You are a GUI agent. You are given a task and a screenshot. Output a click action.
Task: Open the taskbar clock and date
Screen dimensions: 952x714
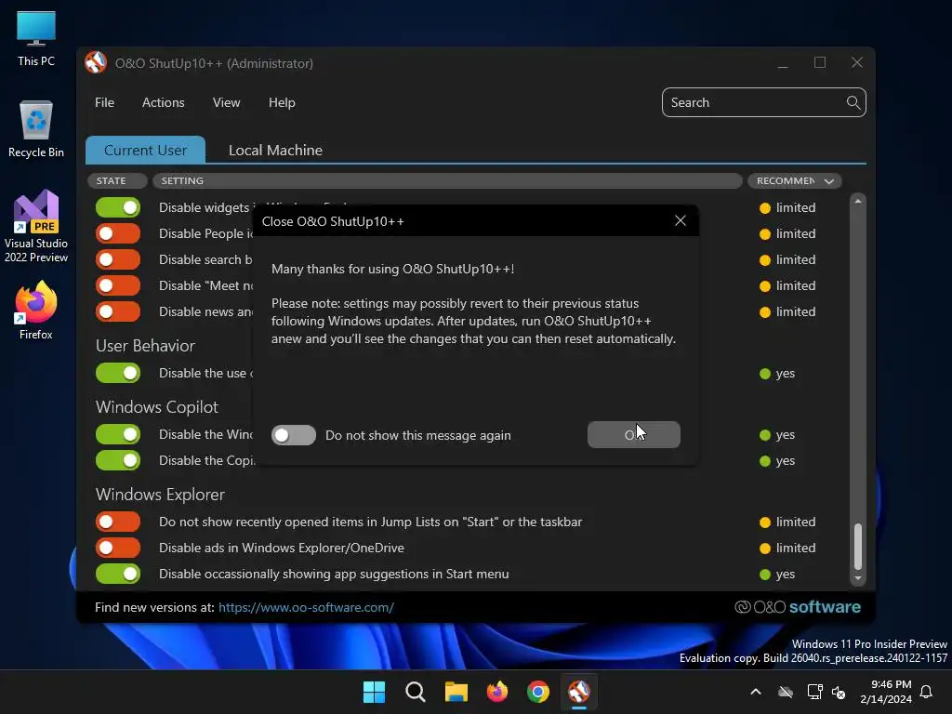[x=886, y=692]
